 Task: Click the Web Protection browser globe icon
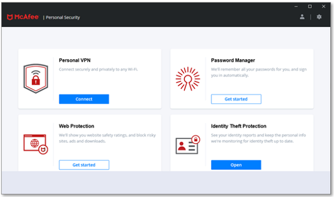point(36,144)
